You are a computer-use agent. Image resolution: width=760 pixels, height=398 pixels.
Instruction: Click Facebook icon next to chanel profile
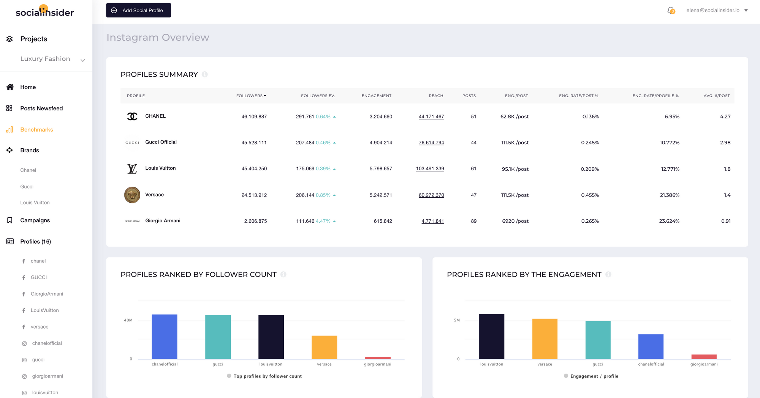tap(24, 261)
